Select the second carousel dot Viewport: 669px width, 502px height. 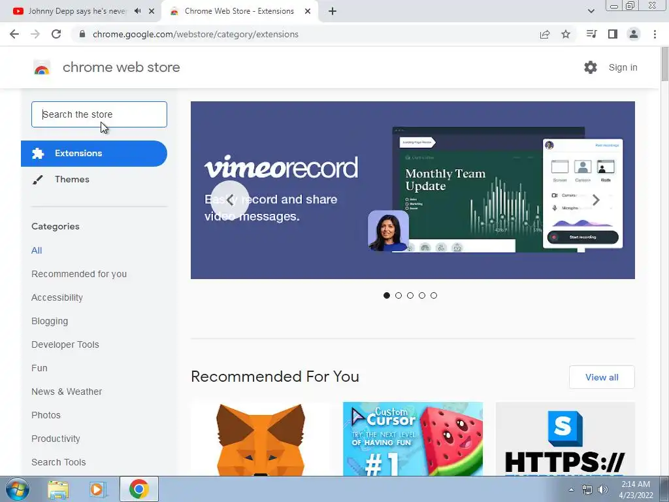(x=399, y=295)
